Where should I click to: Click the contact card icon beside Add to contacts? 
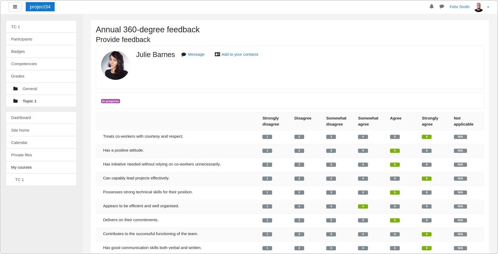tap(217, 54)
